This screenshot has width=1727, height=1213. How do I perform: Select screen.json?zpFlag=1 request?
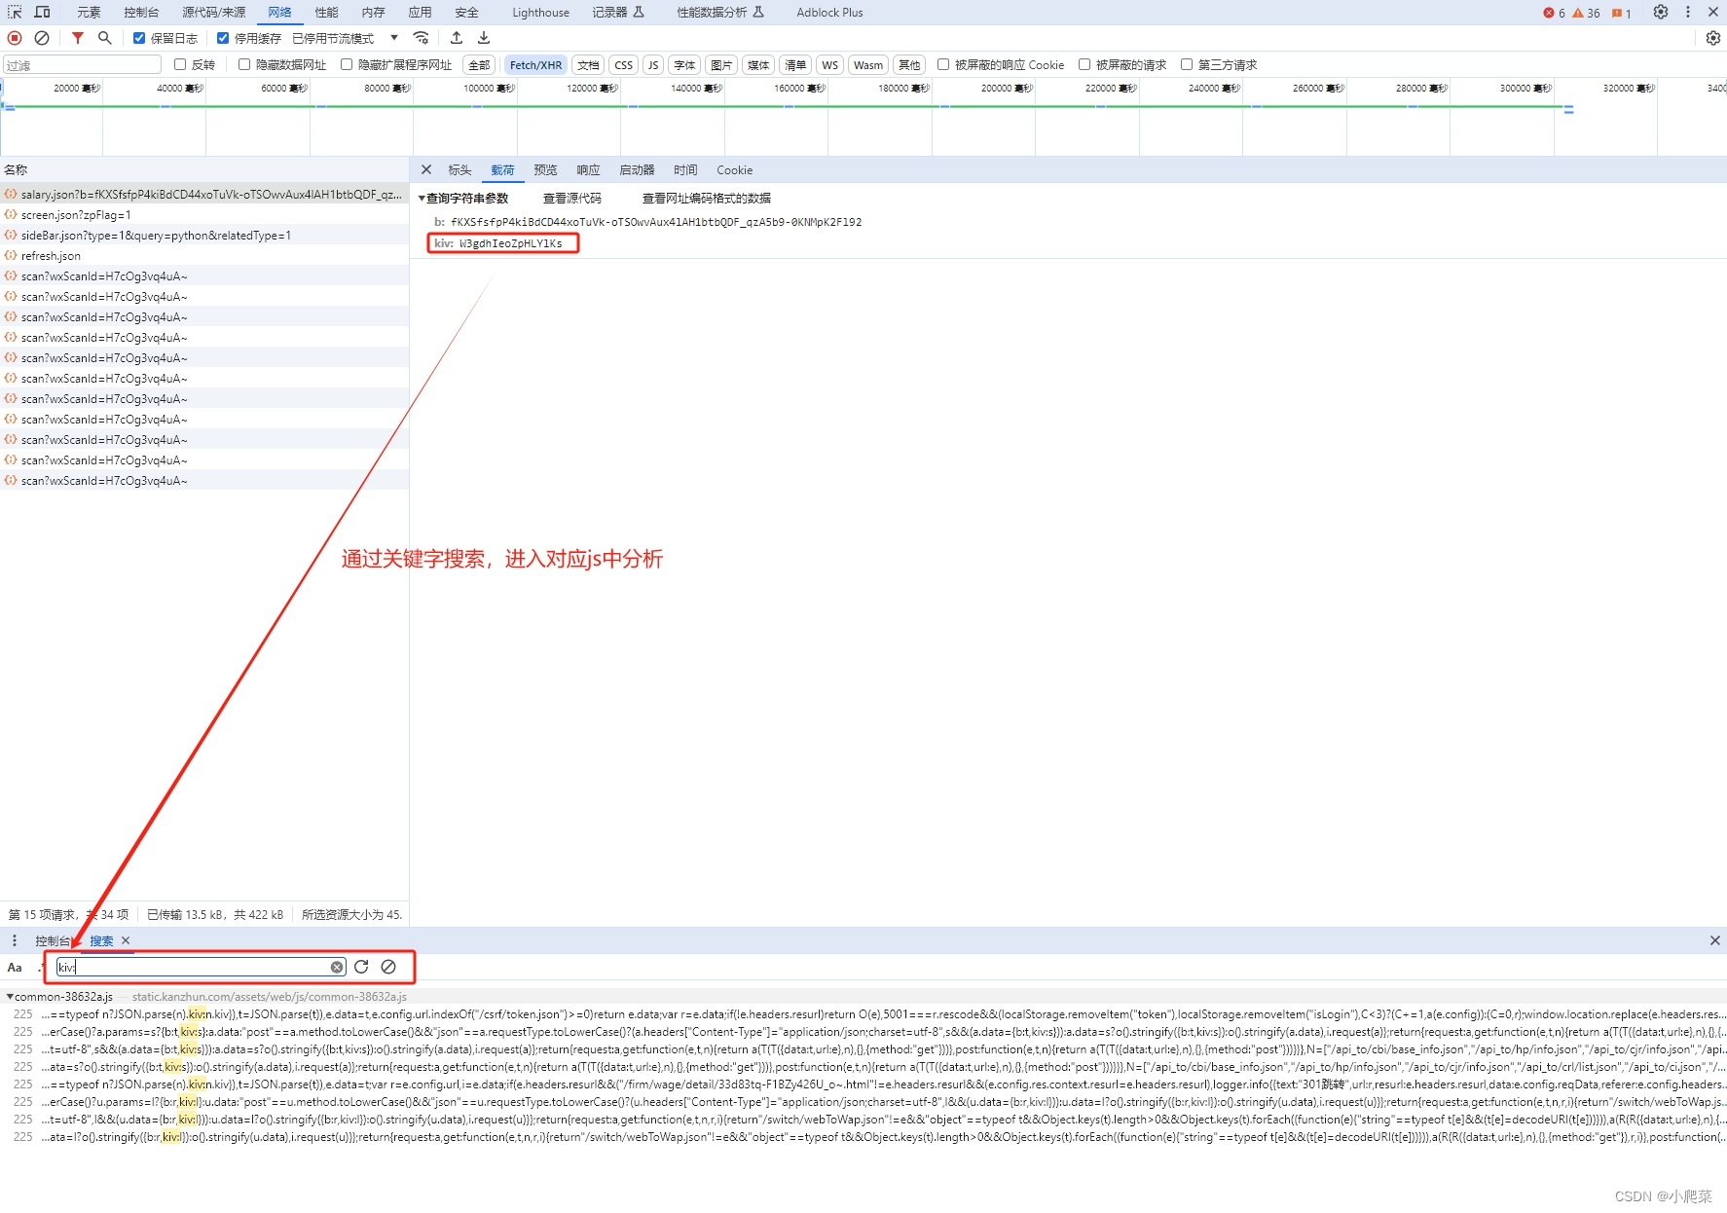point(204,214)
